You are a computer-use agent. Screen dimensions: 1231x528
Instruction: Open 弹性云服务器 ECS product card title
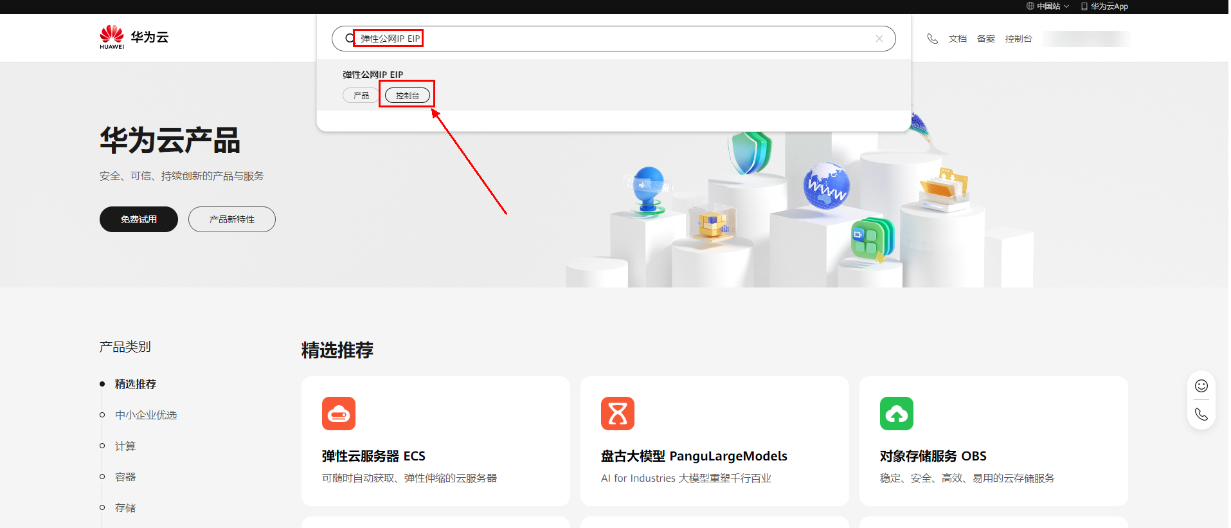pyautogui.click(x=373, y=456)
